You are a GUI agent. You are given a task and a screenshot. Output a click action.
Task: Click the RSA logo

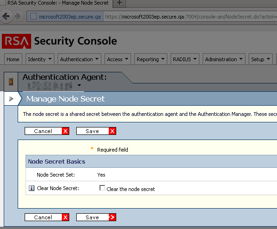pos(16,41)
